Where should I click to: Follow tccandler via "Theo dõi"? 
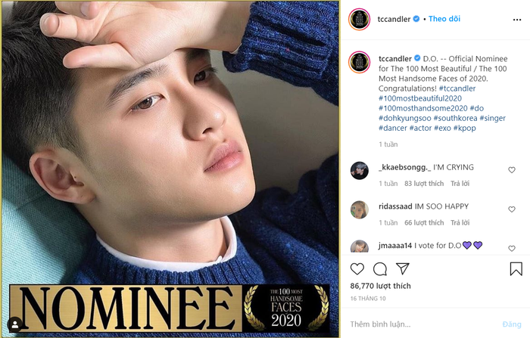444,19
